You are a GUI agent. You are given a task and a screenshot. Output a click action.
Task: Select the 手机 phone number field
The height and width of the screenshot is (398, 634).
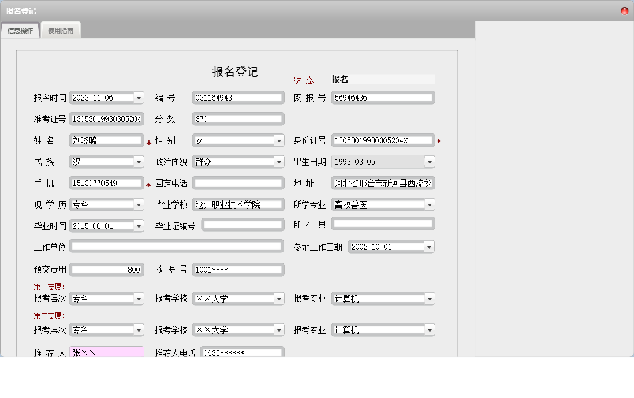106,183
